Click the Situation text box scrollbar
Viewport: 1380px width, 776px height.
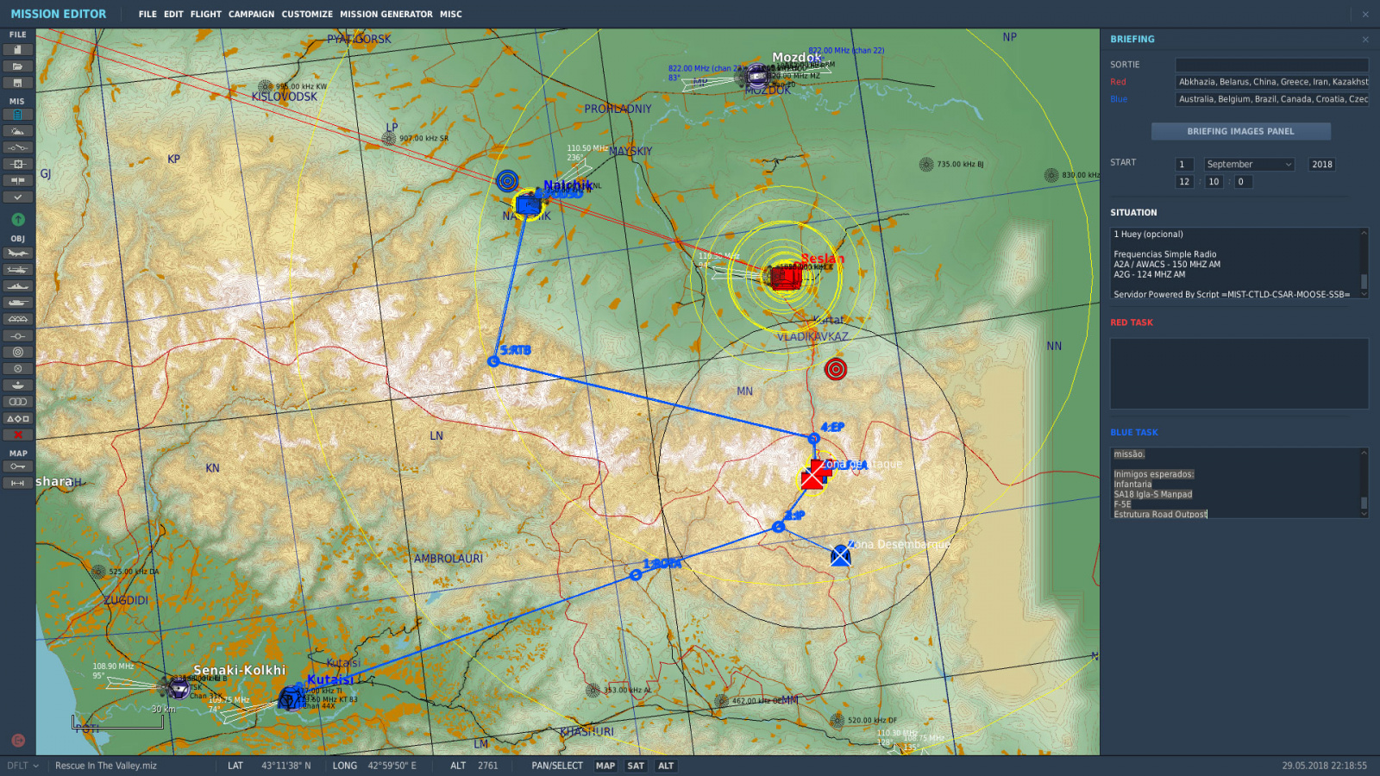point(1364,263)
